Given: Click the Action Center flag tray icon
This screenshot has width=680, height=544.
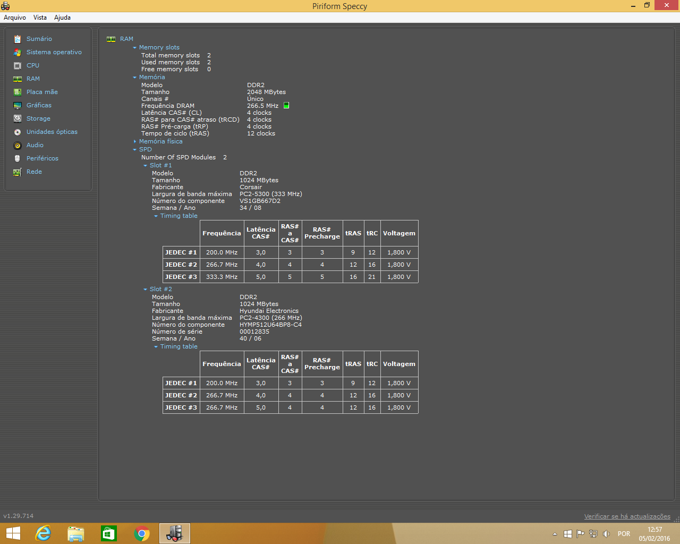Looking at the screenshot, I should coord(581,534).
